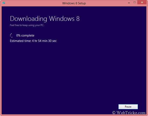The width and height of the screenshot is (148, 116).
Task: Click the "Estimated time:" label
Action: (20, 41)
